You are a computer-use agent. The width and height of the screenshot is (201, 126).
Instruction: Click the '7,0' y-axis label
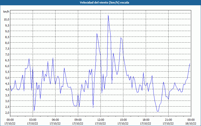point(7,54)
